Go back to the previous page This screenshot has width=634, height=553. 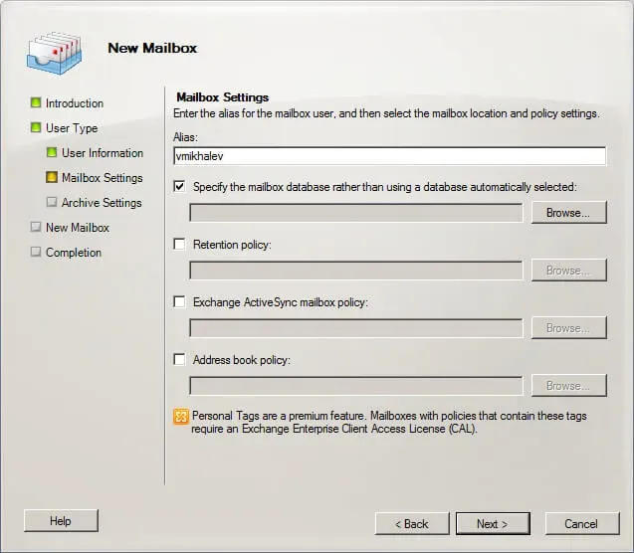click(x=412, y=524)
